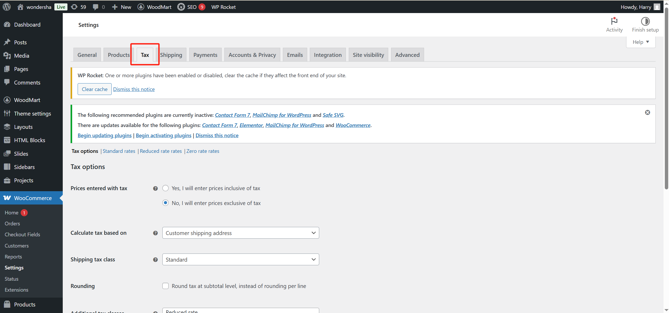Click the Clear cache button
The image size is (669, 313).
pos(94,89)
